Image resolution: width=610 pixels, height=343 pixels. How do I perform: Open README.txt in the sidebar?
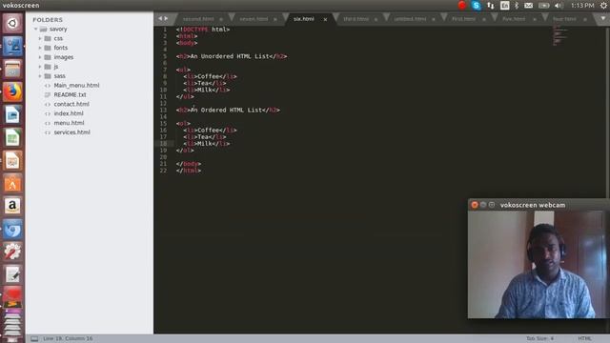coord(70,95)
